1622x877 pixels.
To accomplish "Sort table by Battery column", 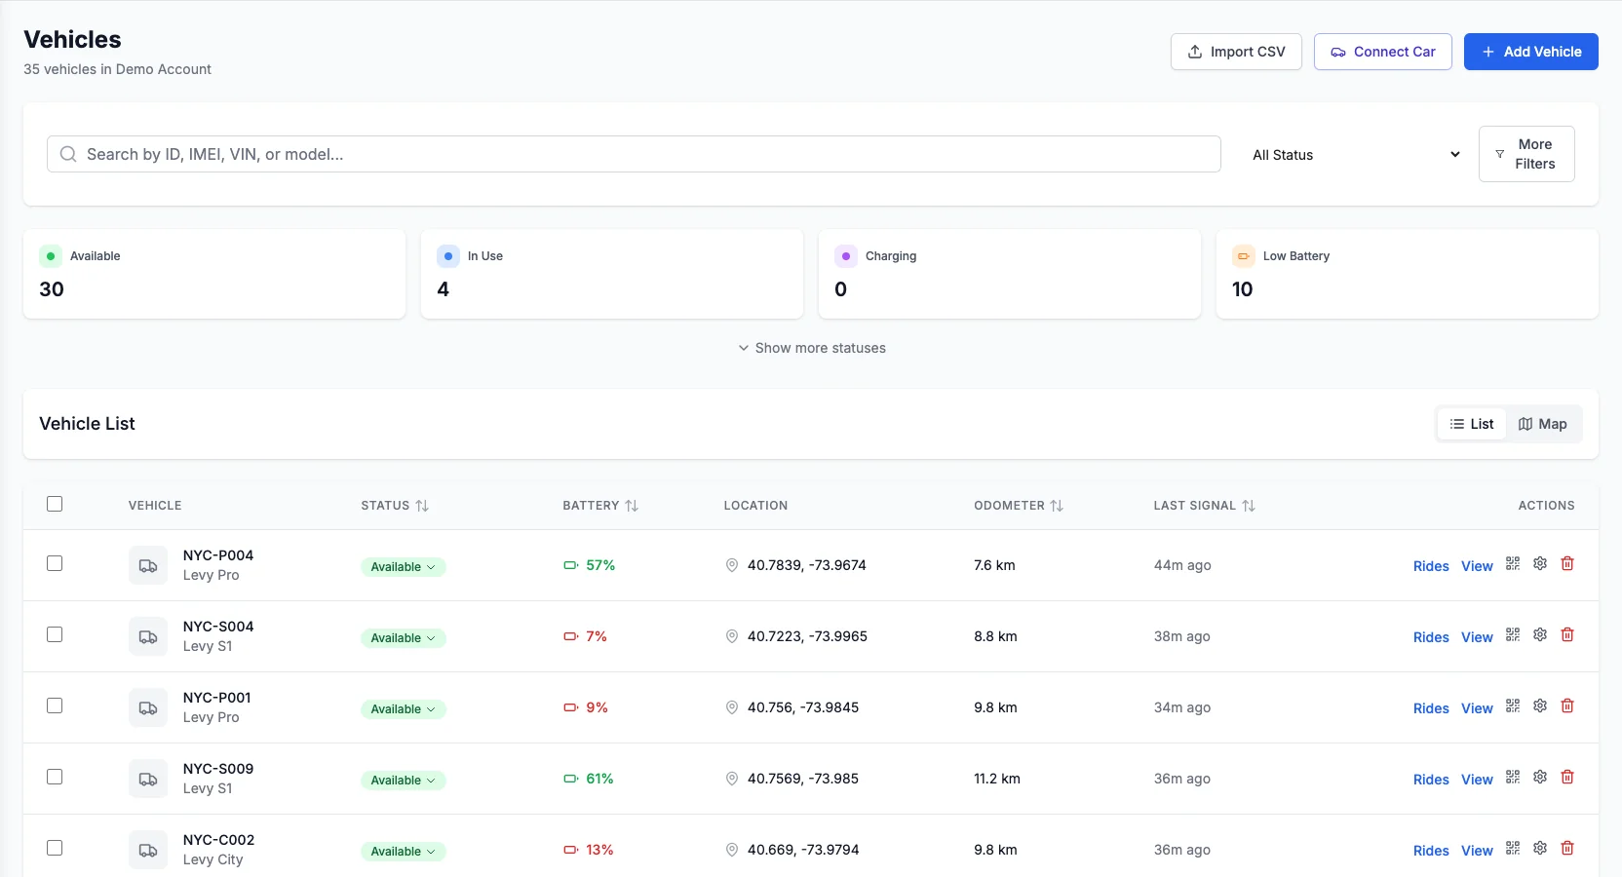I will click(x=600, y=506).
